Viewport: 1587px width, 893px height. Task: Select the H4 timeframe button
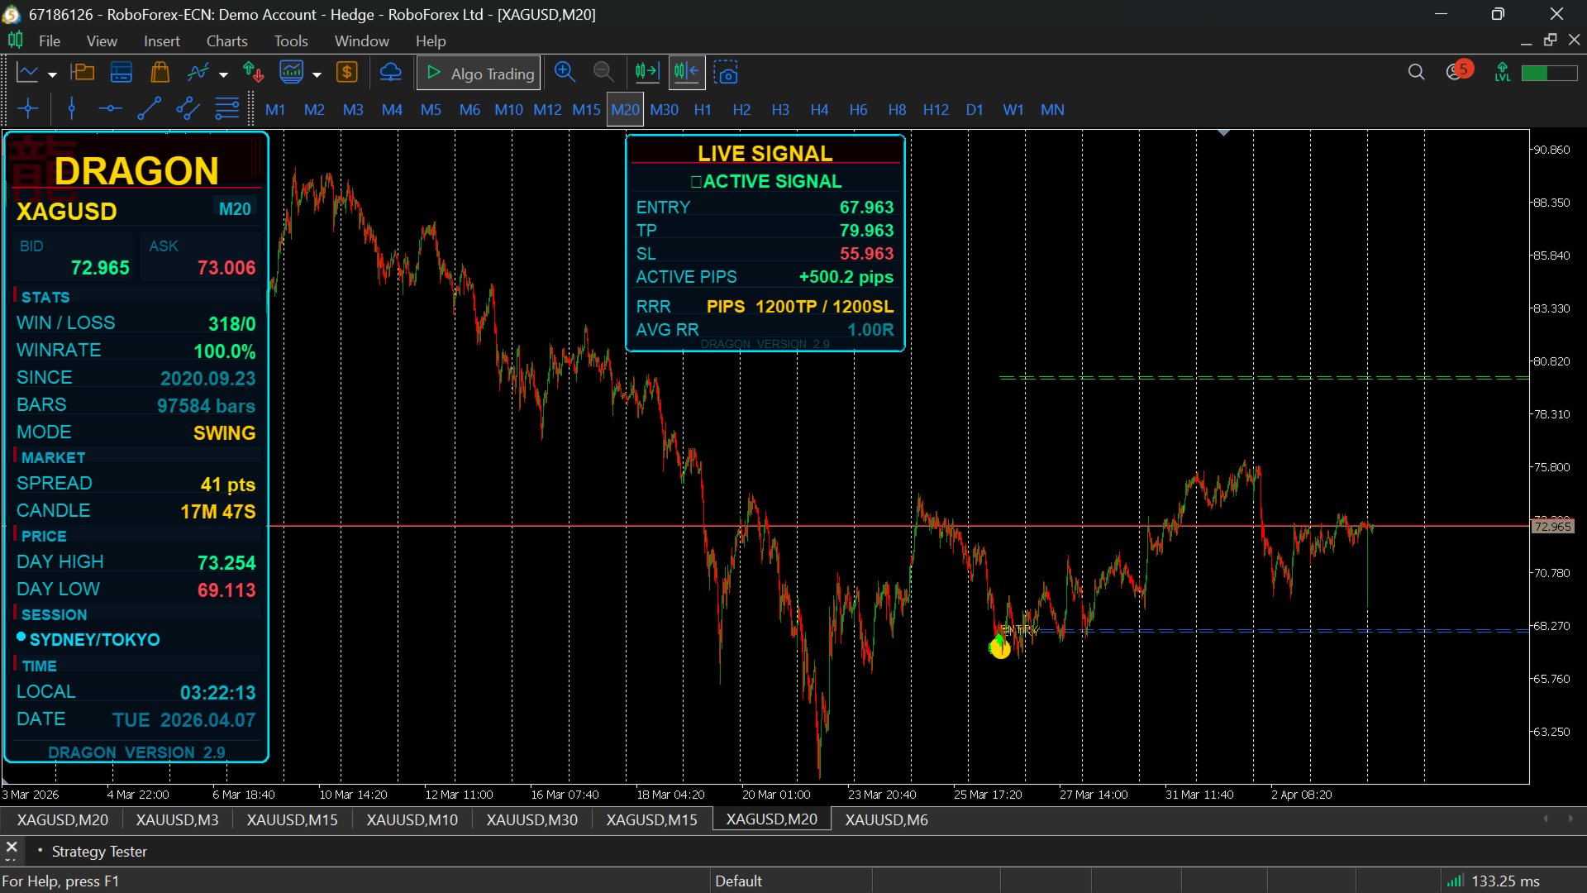point(819,109)
